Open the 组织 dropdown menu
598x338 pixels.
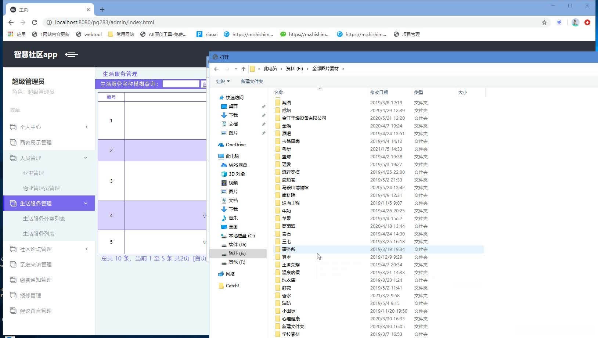click(223, 81)
